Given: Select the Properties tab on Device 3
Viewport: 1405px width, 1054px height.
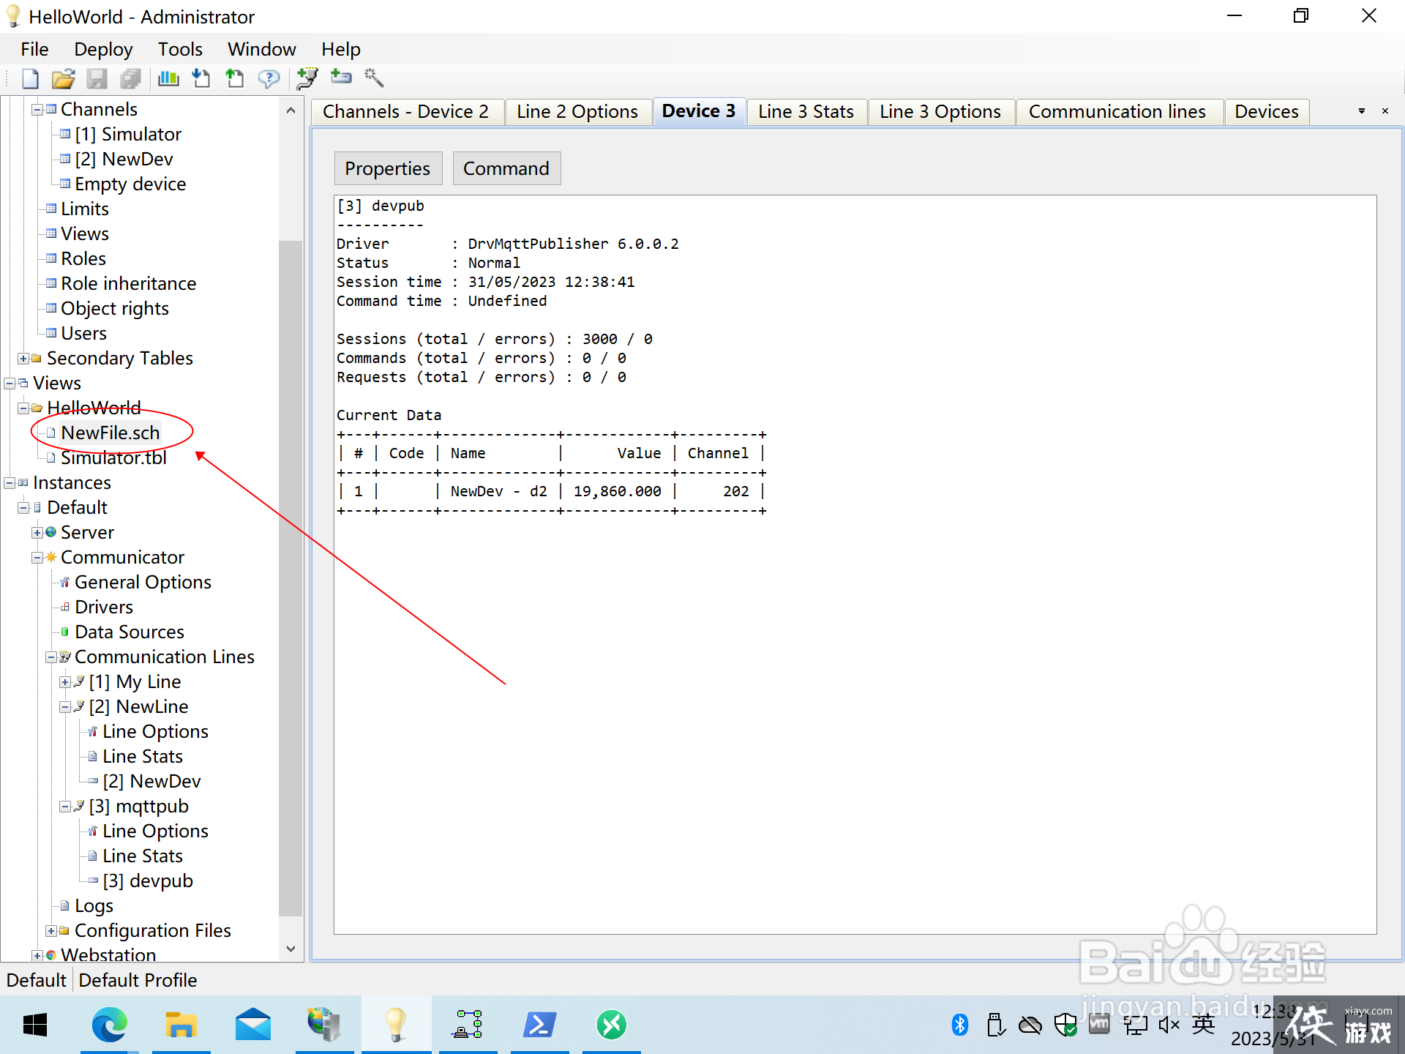Looking at the screenshot, I should (387, 167).
